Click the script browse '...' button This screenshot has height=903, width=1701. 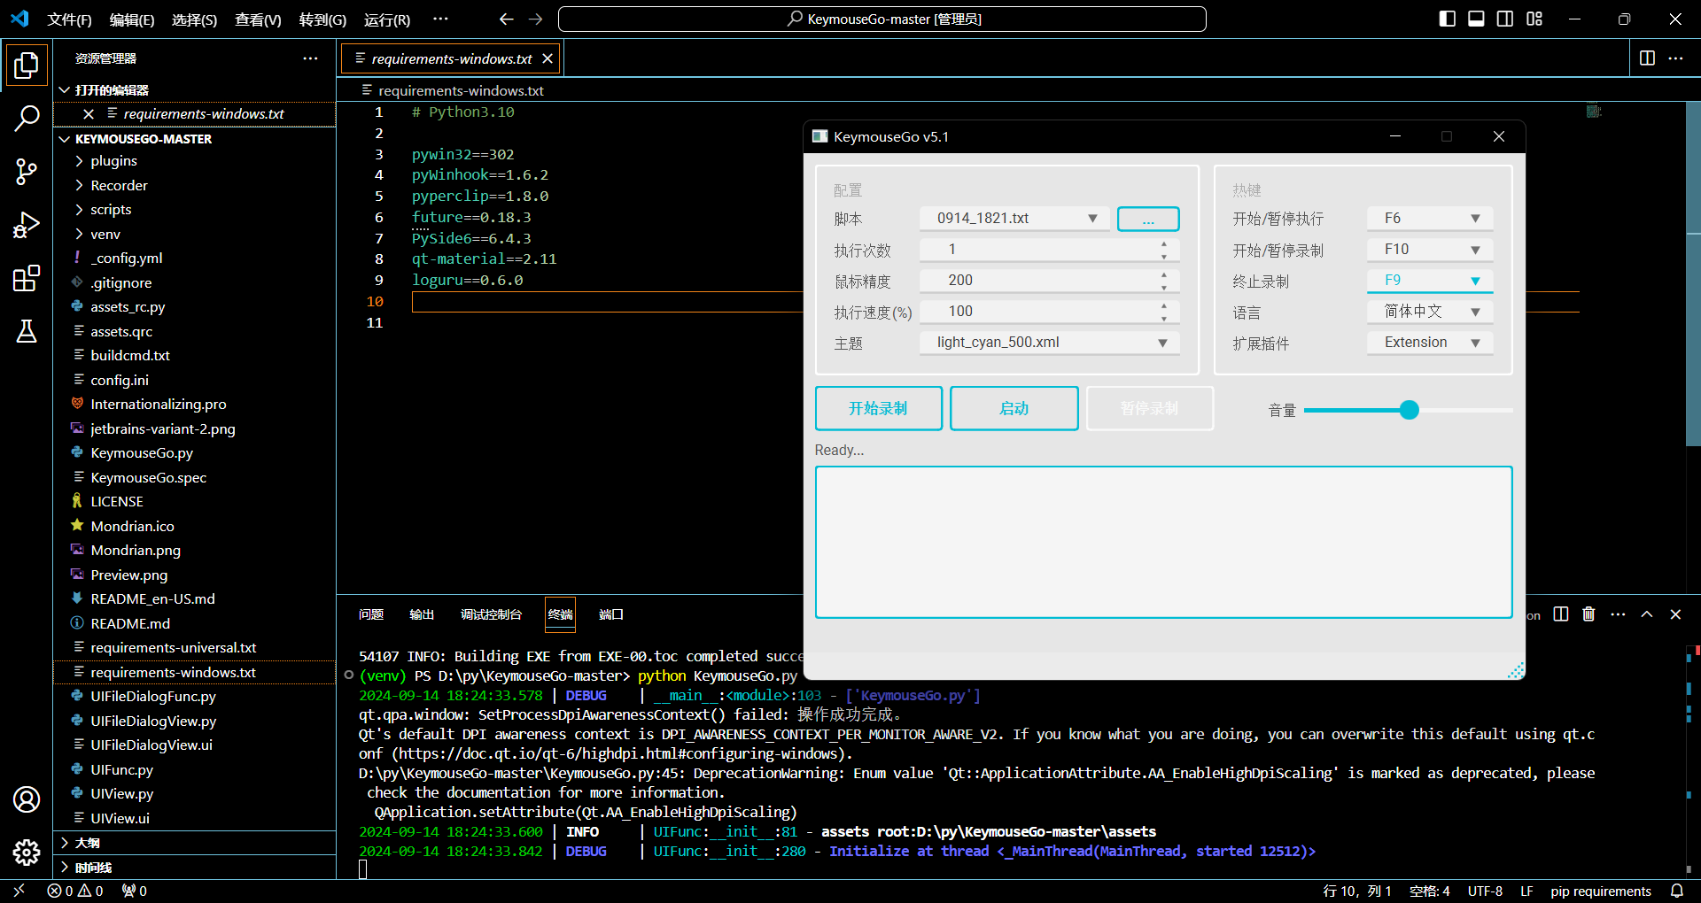tap(1148, 219)
